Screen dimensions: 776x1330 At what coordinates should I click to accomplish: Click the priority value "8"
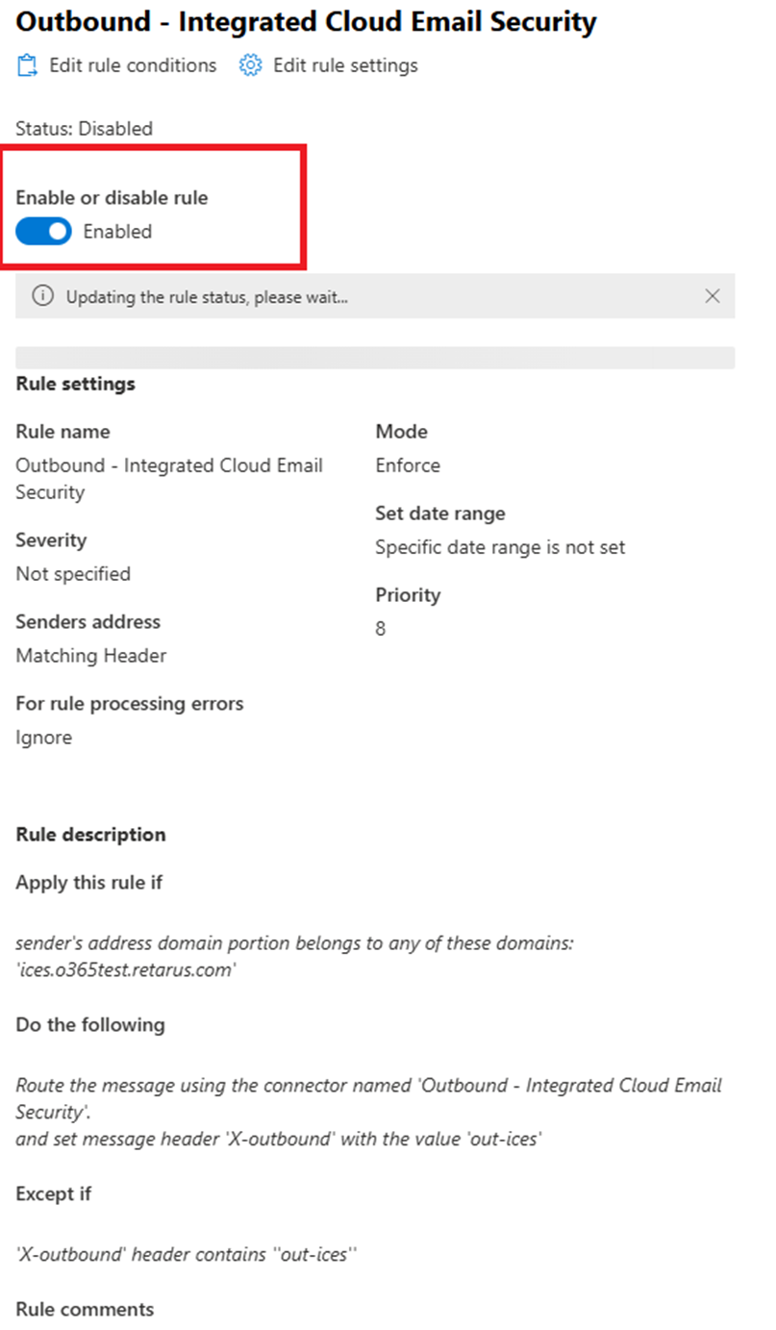(x=381, y=629)
